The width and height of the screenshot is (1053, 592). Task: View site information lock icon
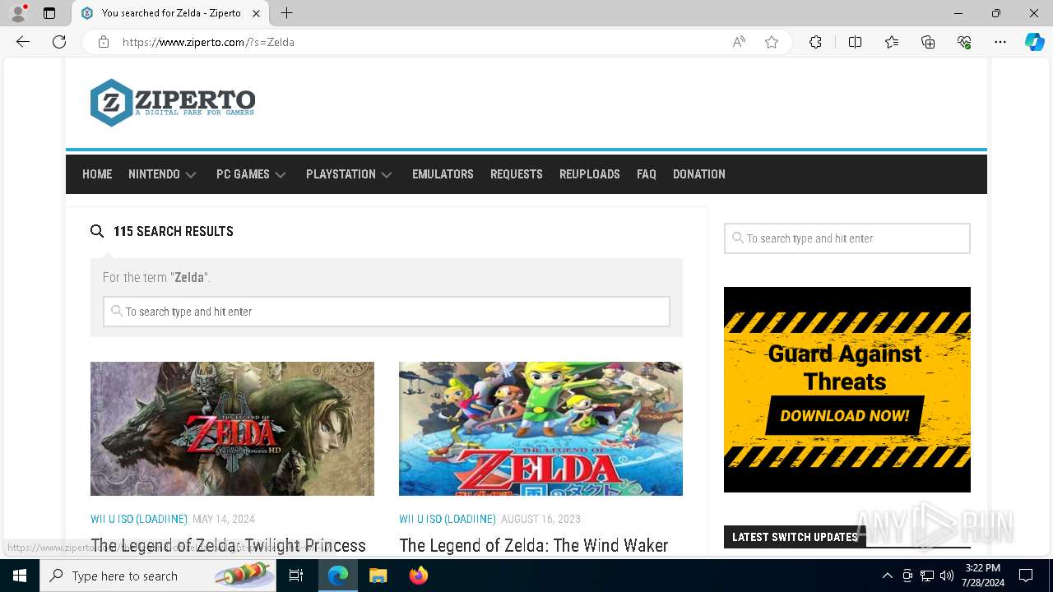coord(104,42)
